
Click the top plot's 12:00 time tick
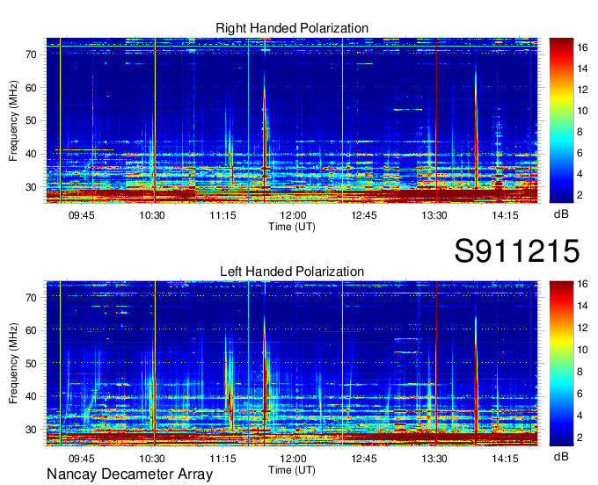click(293, 215)
